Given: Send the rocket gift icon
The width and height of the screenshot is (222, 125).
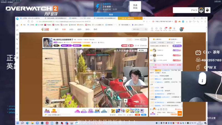Looking at the screenshot, I should [118, 111].
